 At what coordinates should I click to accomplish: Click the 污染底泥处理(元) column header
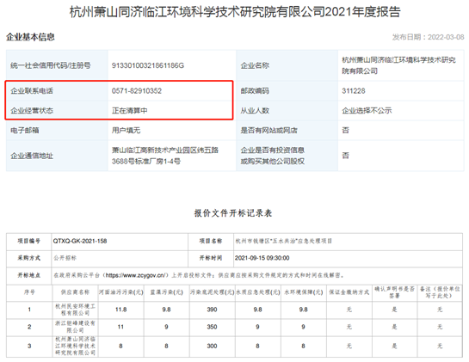213,292
